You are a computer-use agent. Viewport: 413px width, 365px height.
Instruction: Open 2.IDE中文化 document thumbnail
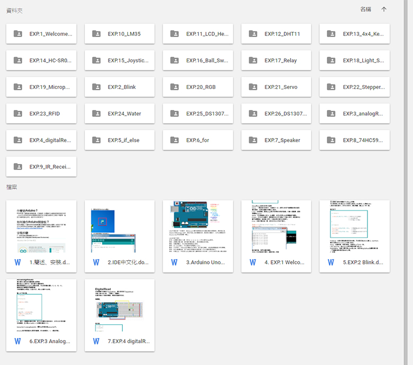(119, 226)
